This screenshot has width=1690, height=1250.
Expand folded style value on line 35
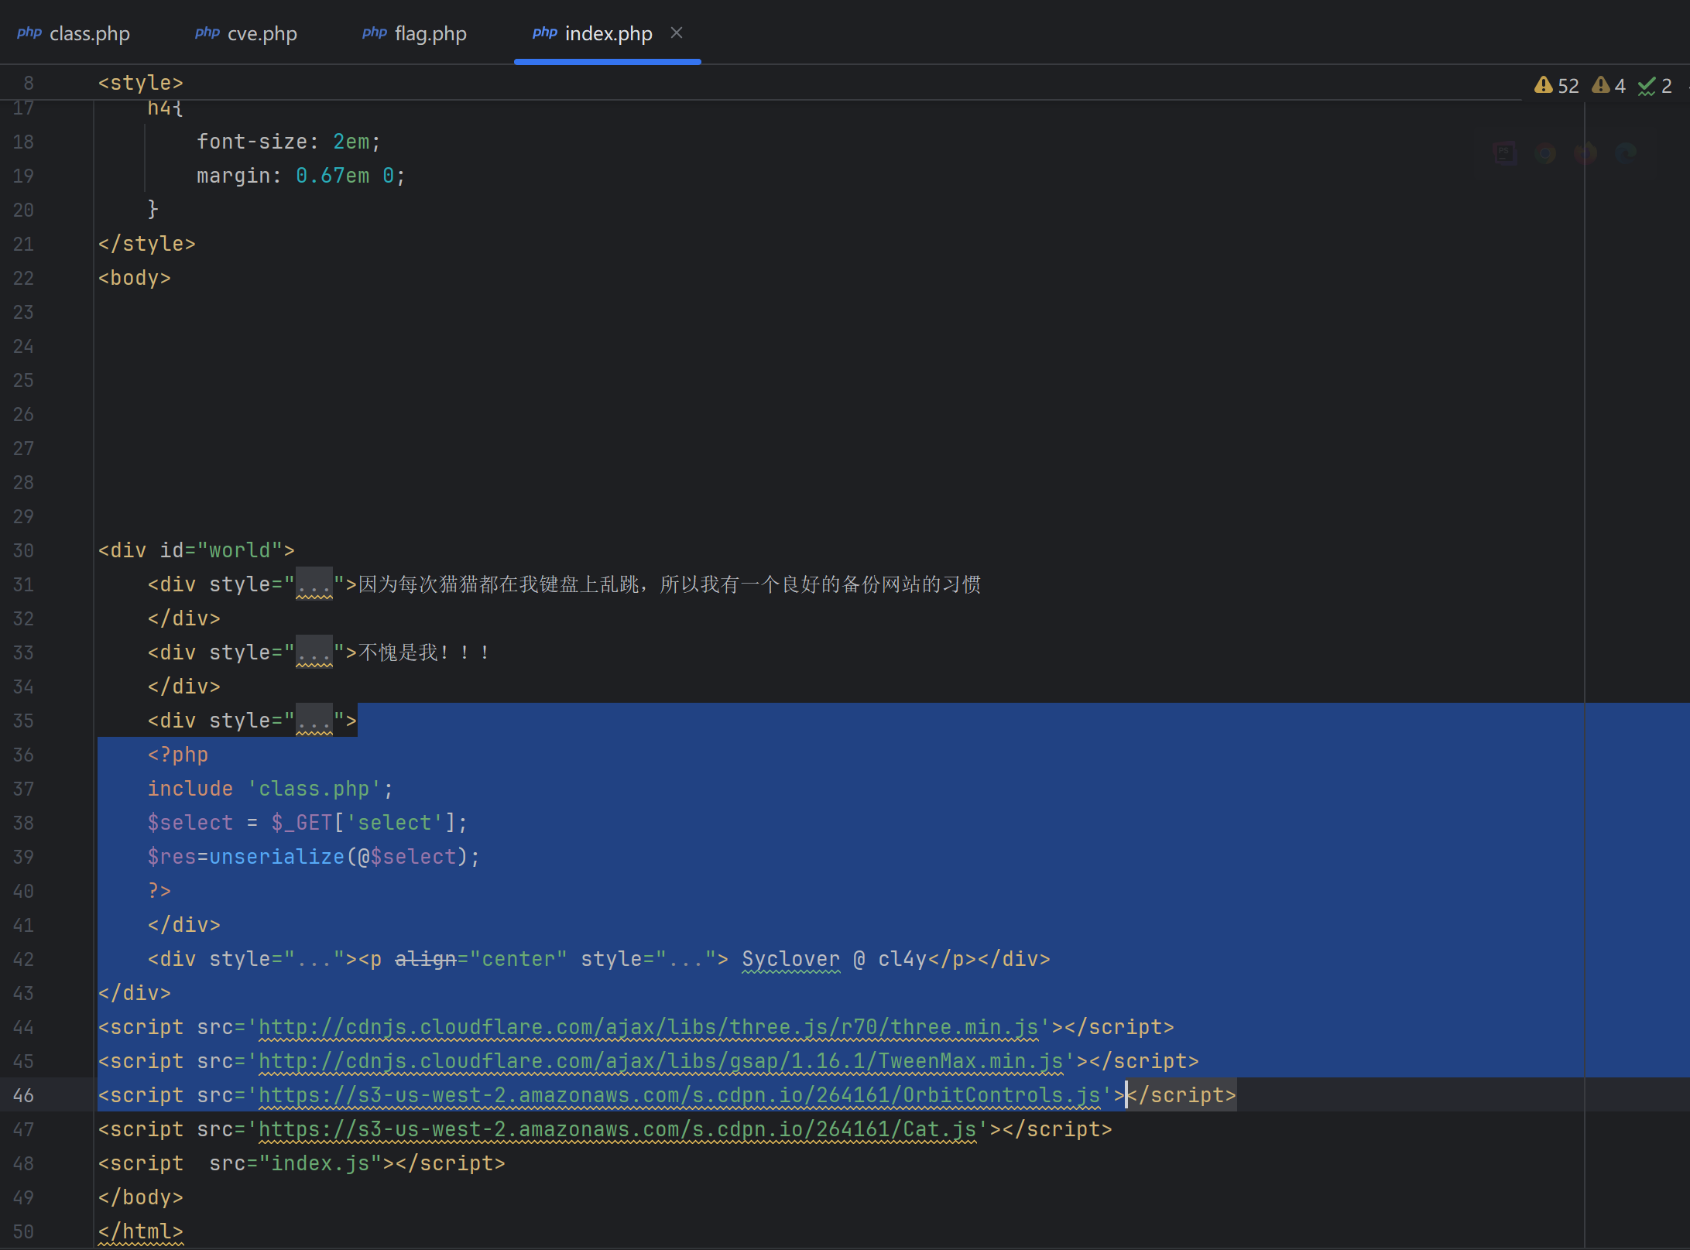point(314,721)
